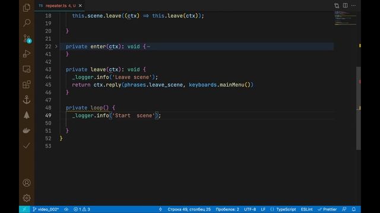Click the vertical scrollbar of the editor

tap(359, 108)
